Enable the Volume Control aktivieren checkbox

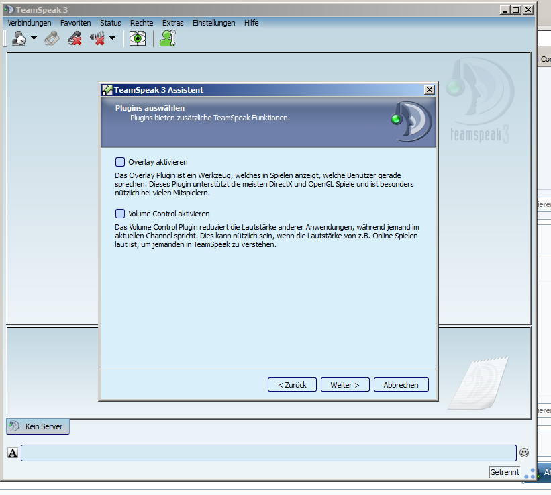(x=120, y=214)
